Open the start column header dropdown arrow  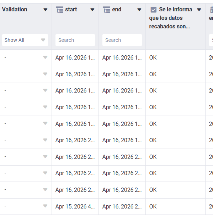pos(92,10)
